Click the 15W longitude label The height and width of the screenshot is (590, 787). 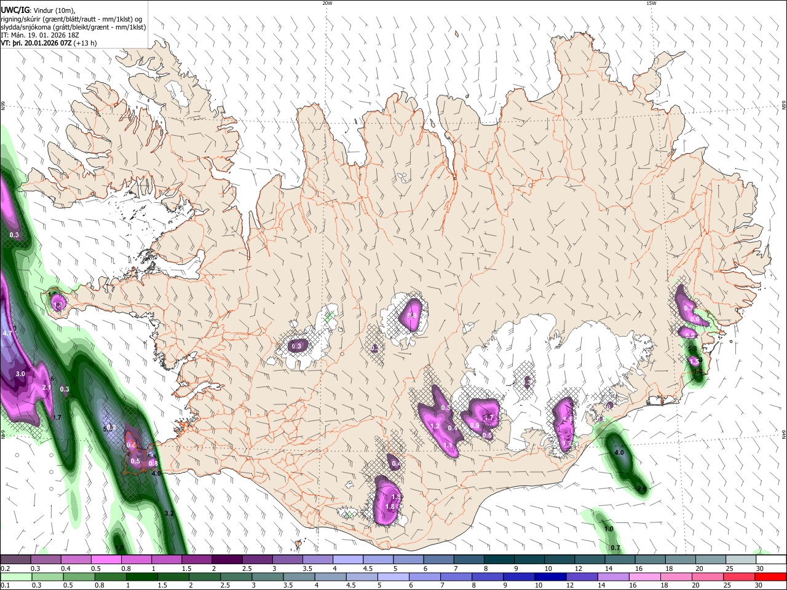(x=651, y=3)
